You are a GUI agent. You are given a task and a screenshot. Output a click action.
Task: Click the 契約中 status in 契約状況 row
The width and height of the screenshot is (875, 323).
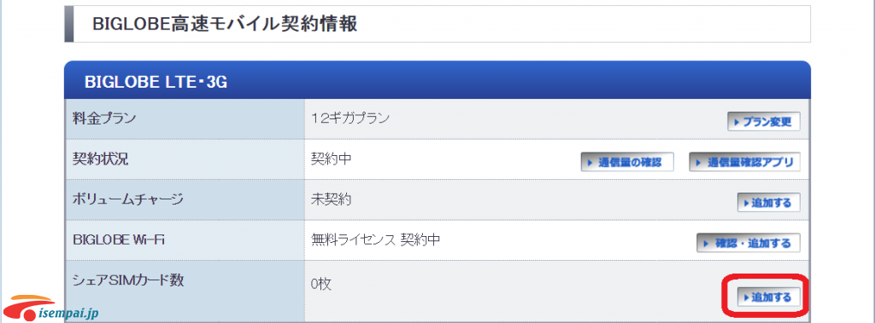(x=331, y=159)
